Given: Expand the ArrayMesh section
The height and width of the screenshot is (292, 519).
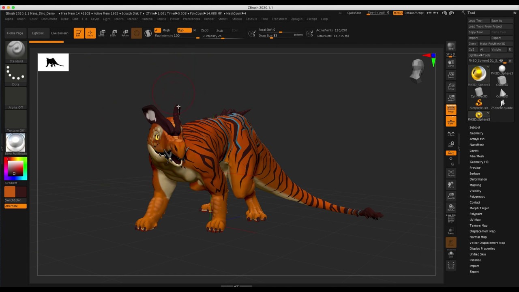Looking at the screenshot, I should tap(477, 139).
